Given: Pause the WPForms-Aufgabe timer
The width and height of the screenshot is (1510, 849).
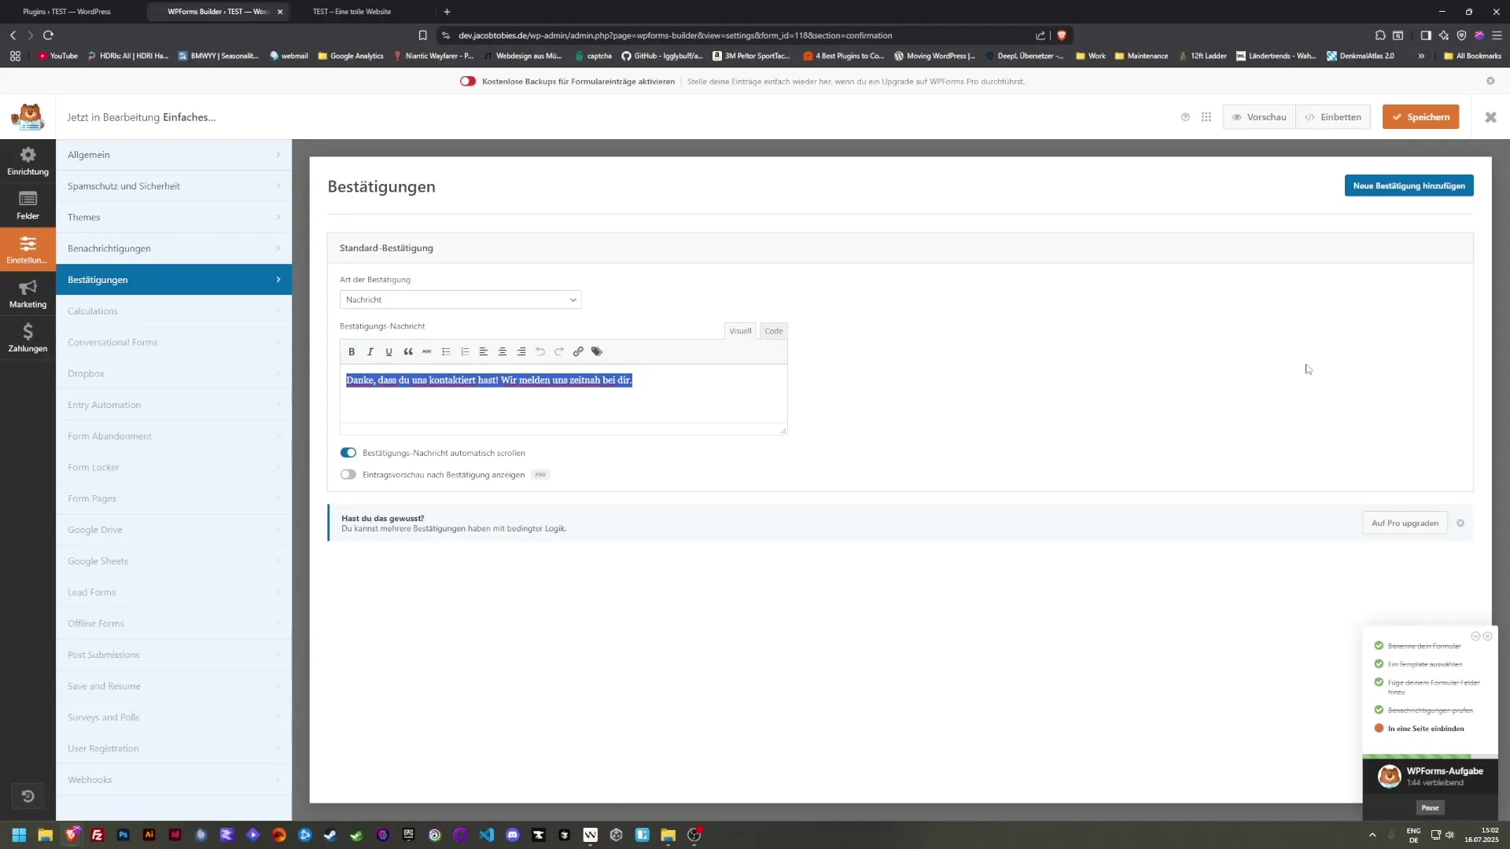Looking at the screenshot, I should point(1430,807).
